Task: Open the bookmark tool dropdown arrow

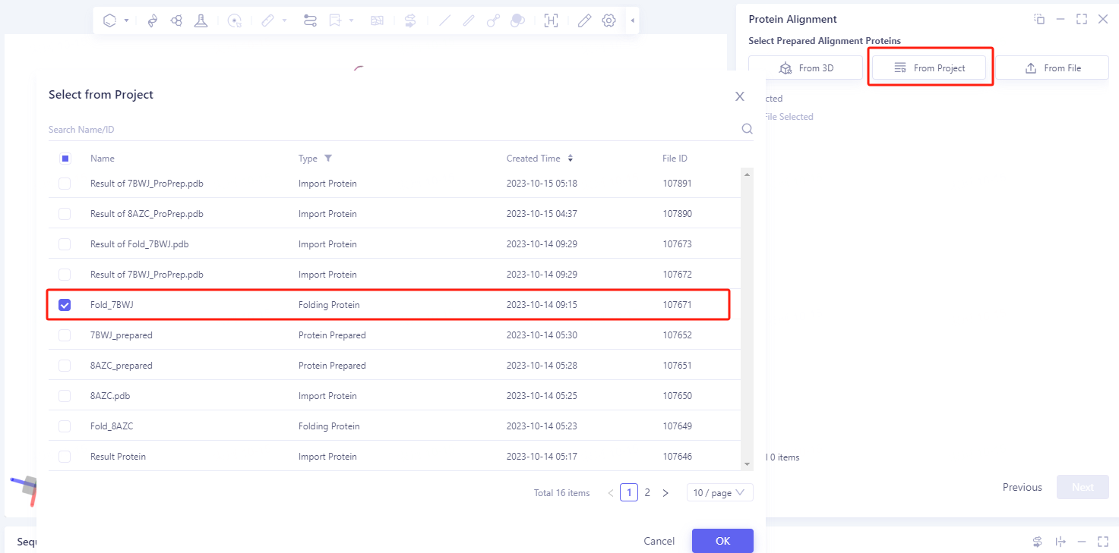Action: 352,21
